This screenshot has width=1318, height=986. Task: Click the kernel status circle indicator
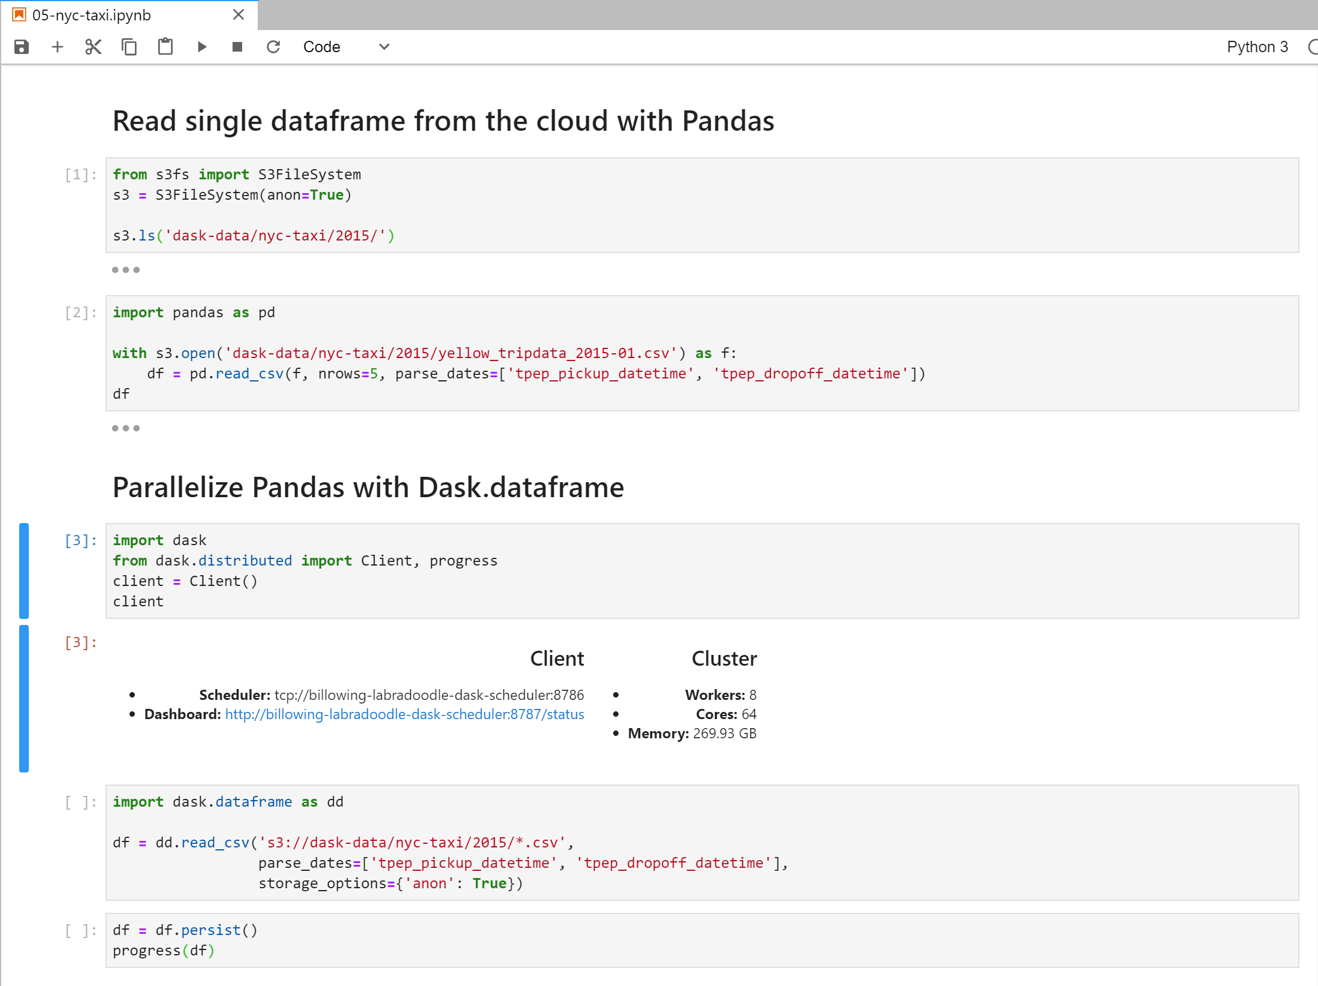(1313, 47)
